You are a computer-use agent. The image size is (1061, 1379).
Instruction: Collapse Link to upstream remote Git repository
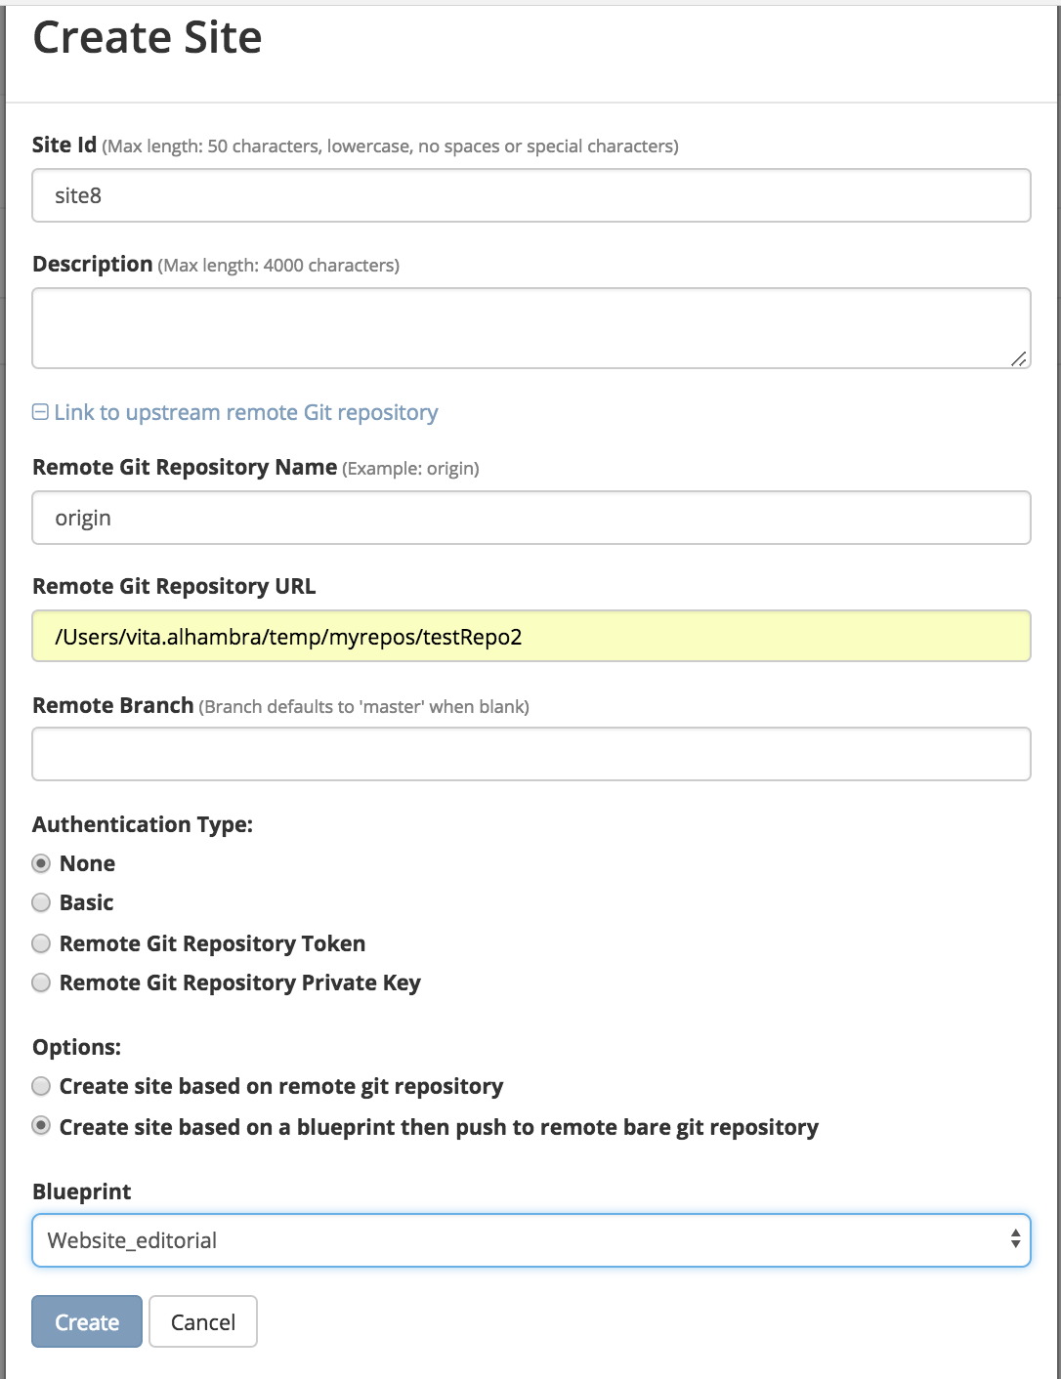click(x=245, y=412)
